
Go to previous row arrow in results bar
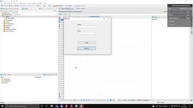[94, 100]
